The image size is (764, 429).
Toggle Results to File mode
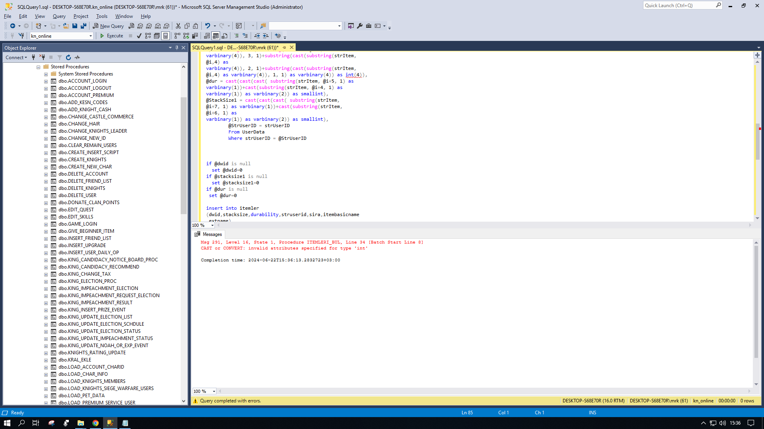pos(224,36)
